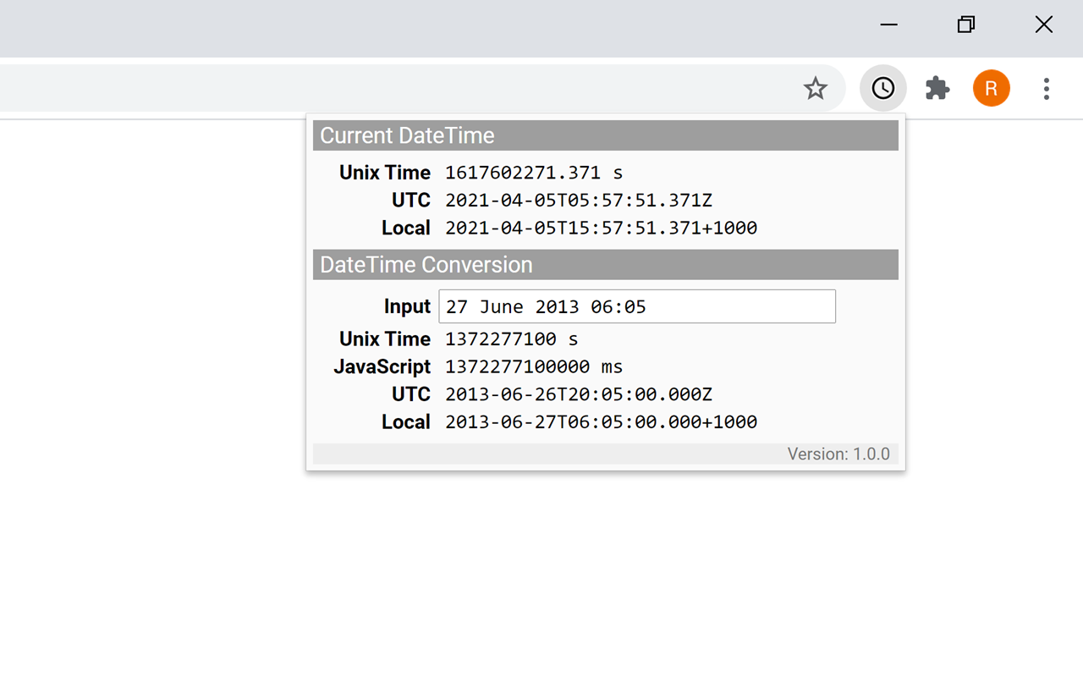Image resolution: width=1083 pixels, height=677 pixels.
Task: Click the minimize window icon
Action: pyautogui.click(x=888, y=25)
